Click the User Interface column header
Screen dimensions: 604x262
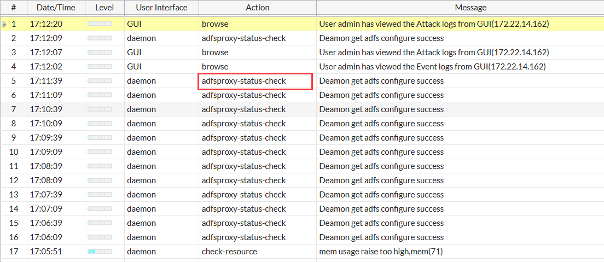coord(161,8)
